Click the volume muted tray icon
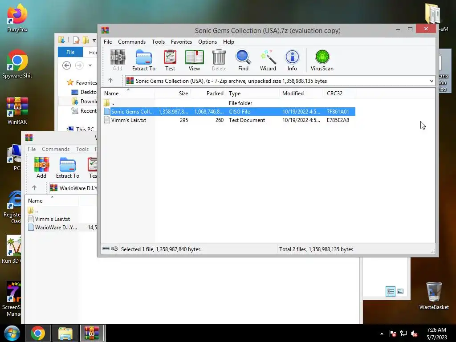Viewport: 456px width, 342px height. tap(414, 334)
